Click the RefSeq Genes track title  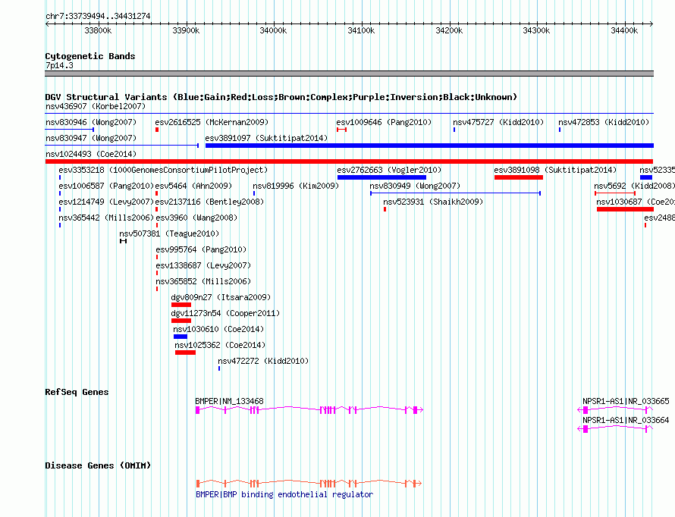77,392
